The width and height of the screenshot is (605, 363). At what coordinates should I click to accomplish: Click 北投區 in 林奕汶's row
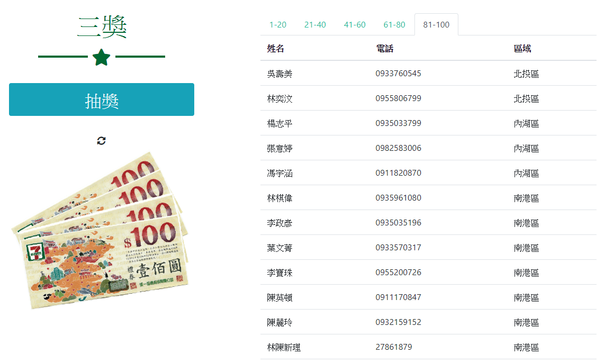click(526, 99)
